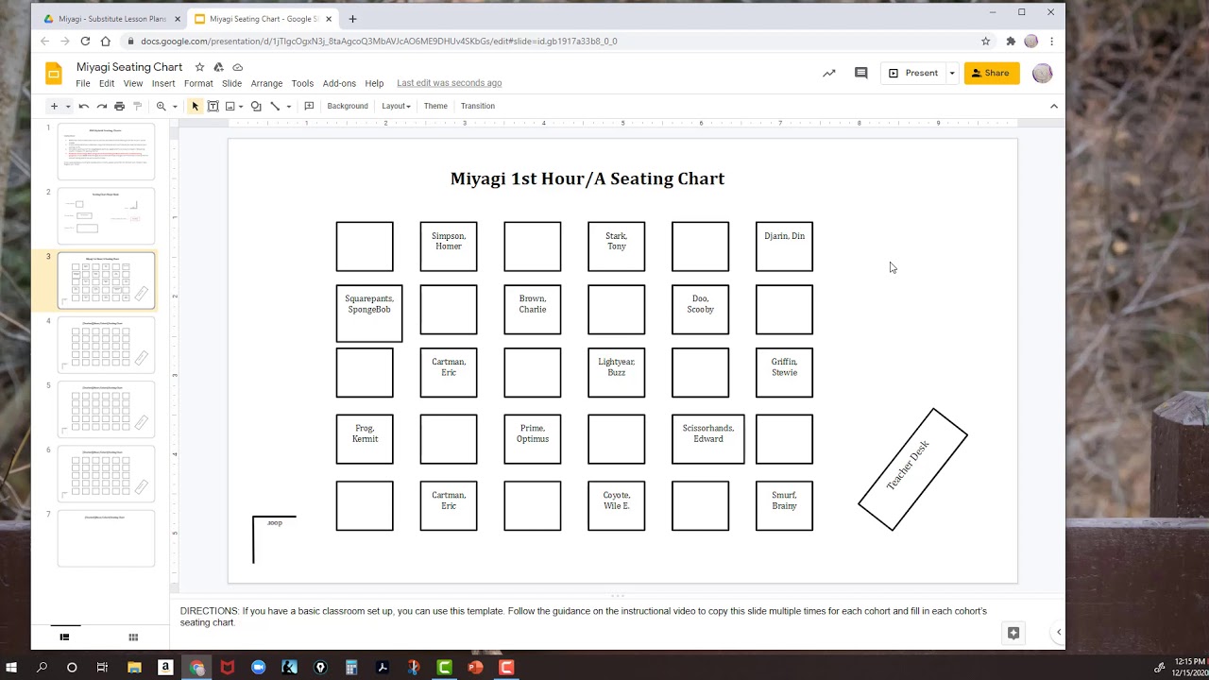Select slide 7 thumbnail in filmstrip
This screenshot has height=680, width=1209.
point(106,538)
